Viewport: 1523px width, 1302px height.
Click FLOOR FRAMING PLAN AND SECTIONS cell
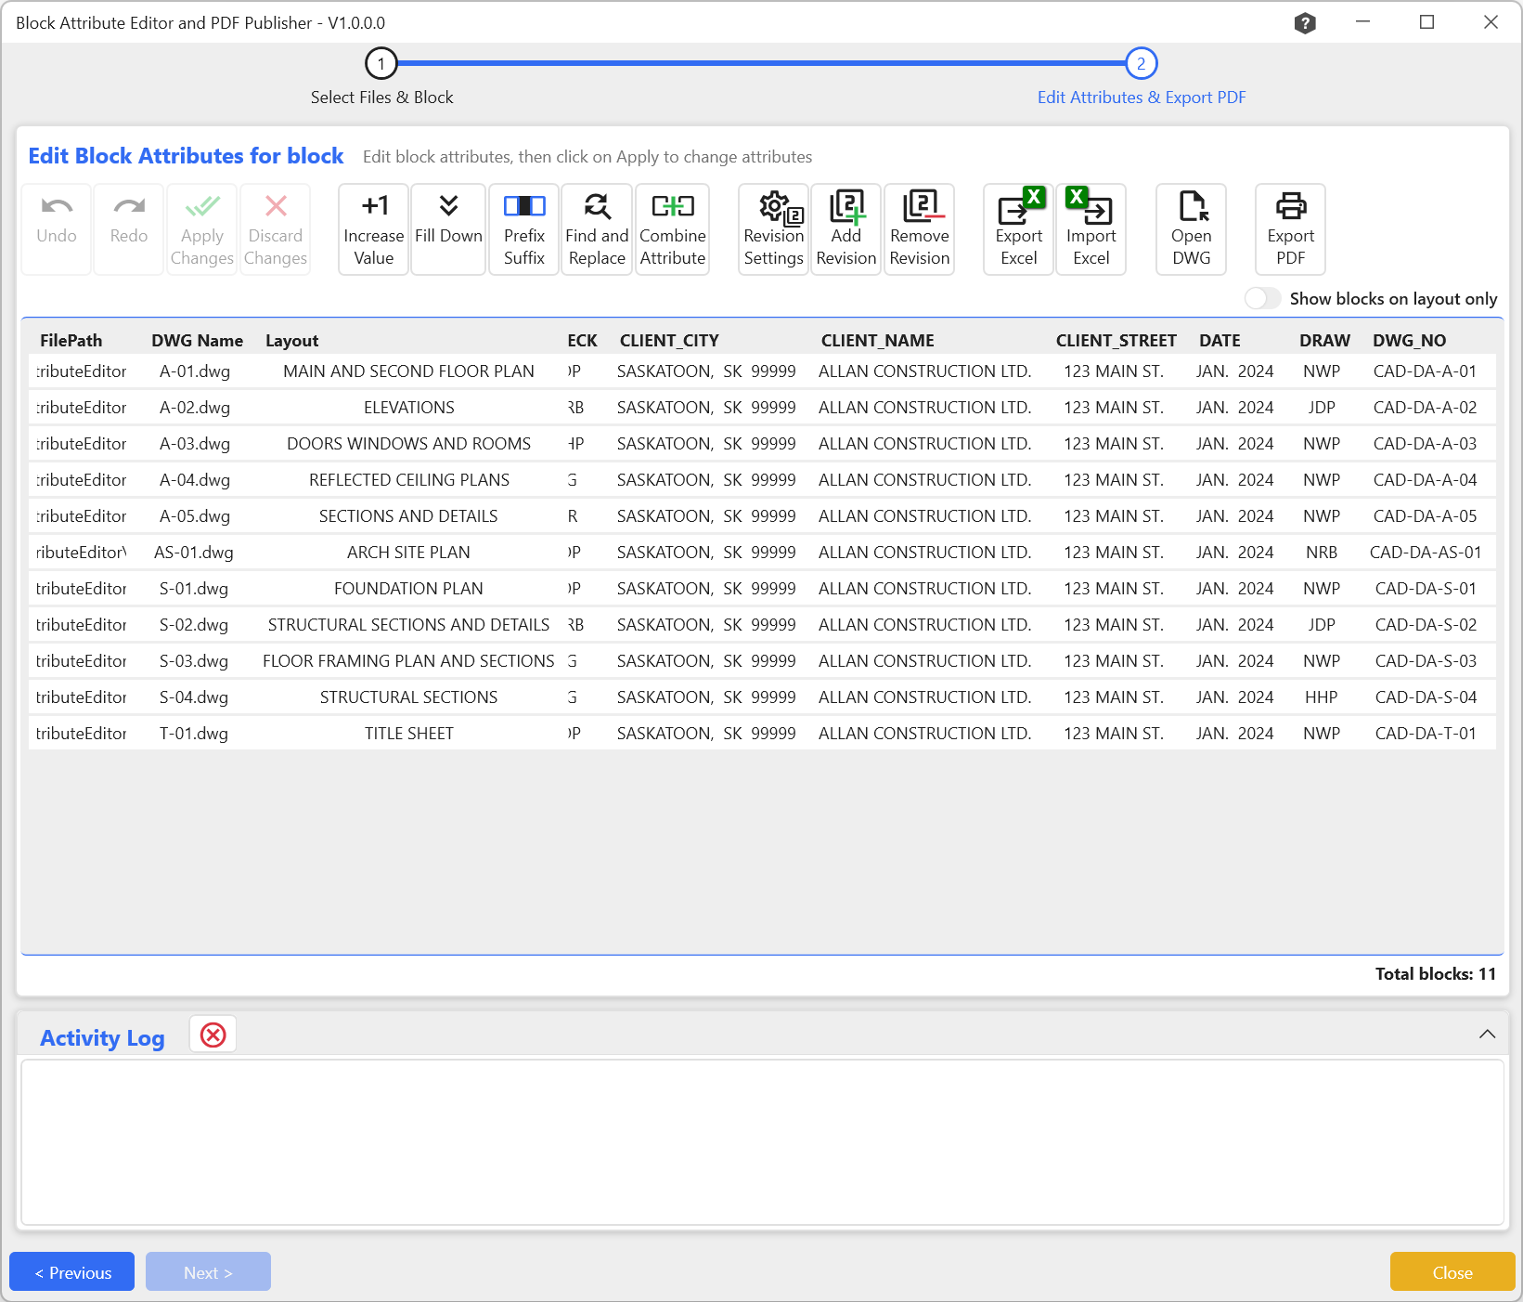409,661
